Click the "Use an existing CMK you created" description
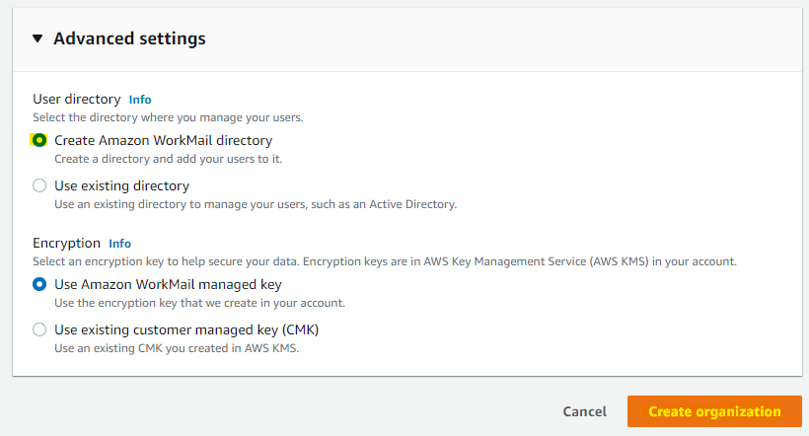Image resolution: width=809 pixels, height=436 pixels. coord(175,348)
